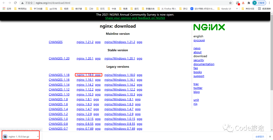Download nginx/Windows-1.12.2

pos(120,90)
